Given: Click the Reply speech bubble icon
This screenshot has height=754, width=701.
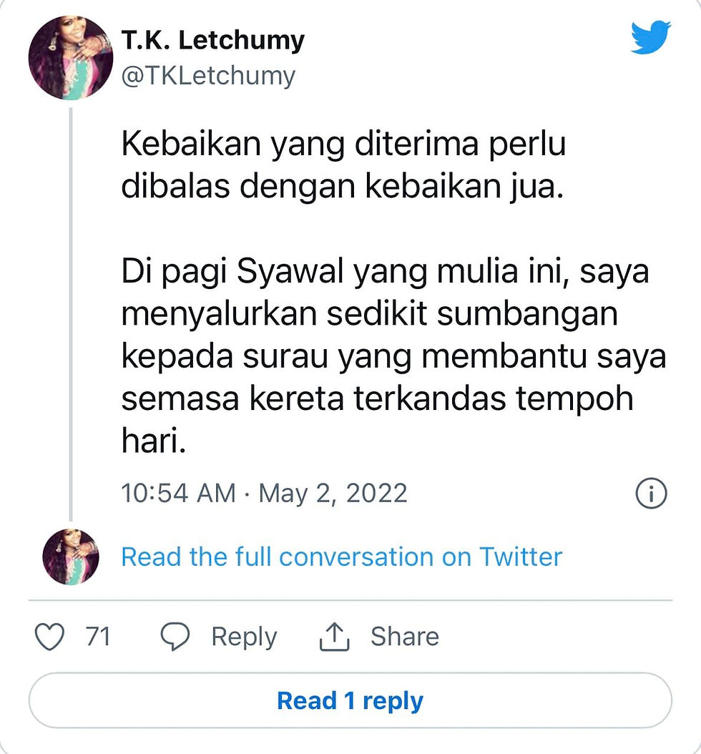Looking at the screenshot, I should [x=175, y=637].
